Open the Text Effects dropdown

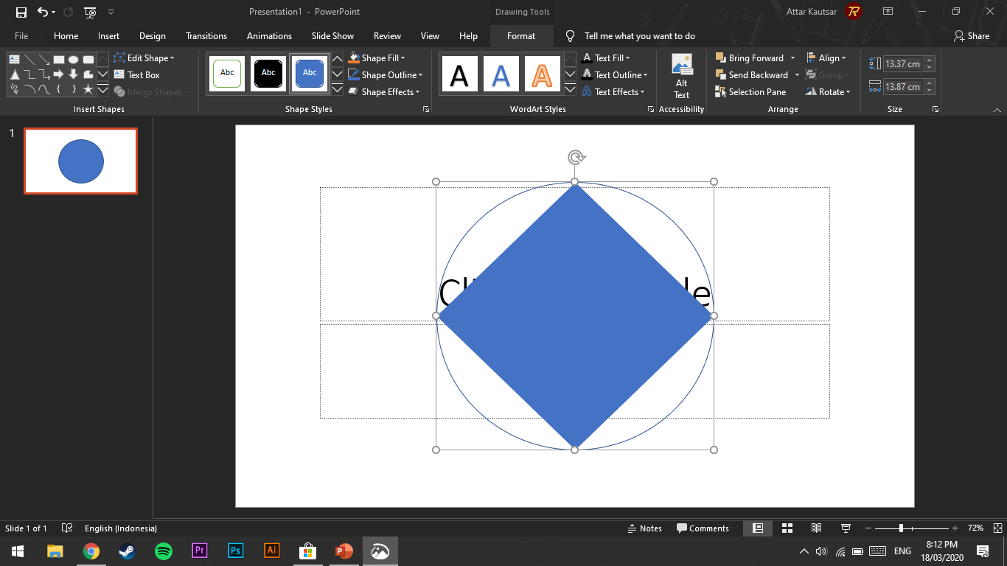(613, 92)
